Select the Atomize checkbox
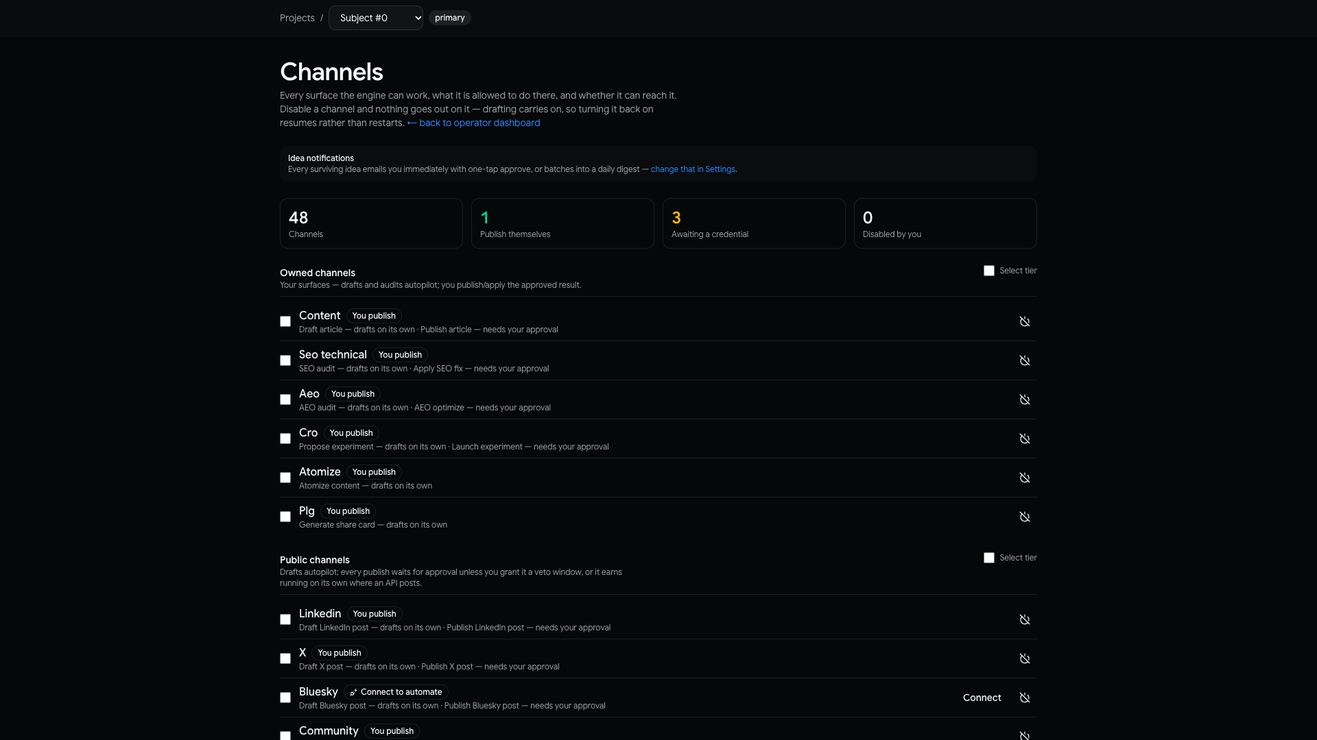Viewport: 1317px width, 740px height. point(285,478)
